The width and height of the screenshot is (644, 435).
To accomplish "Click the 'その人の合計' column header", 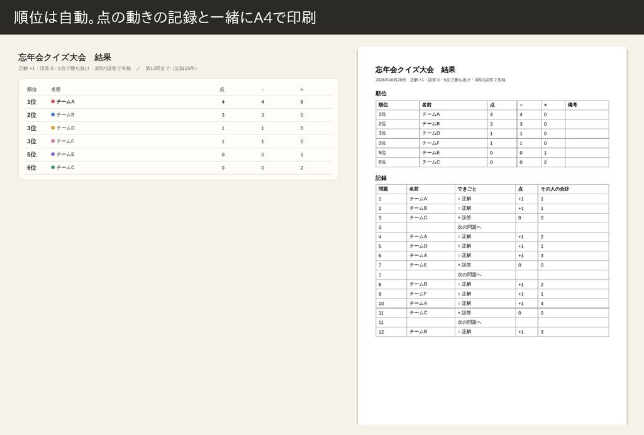I will point(555,189).
